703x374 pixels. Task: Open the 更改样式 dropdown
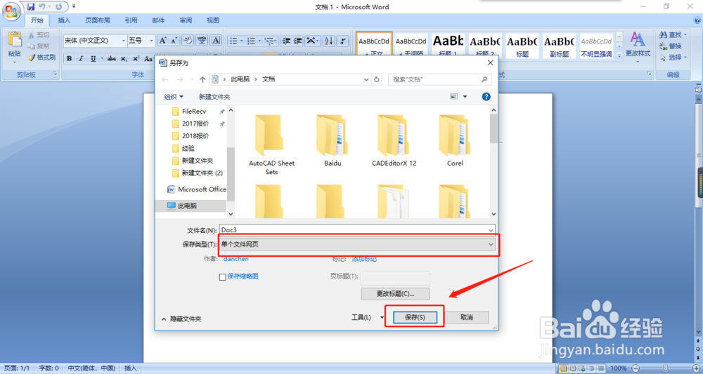click(638, 48)
